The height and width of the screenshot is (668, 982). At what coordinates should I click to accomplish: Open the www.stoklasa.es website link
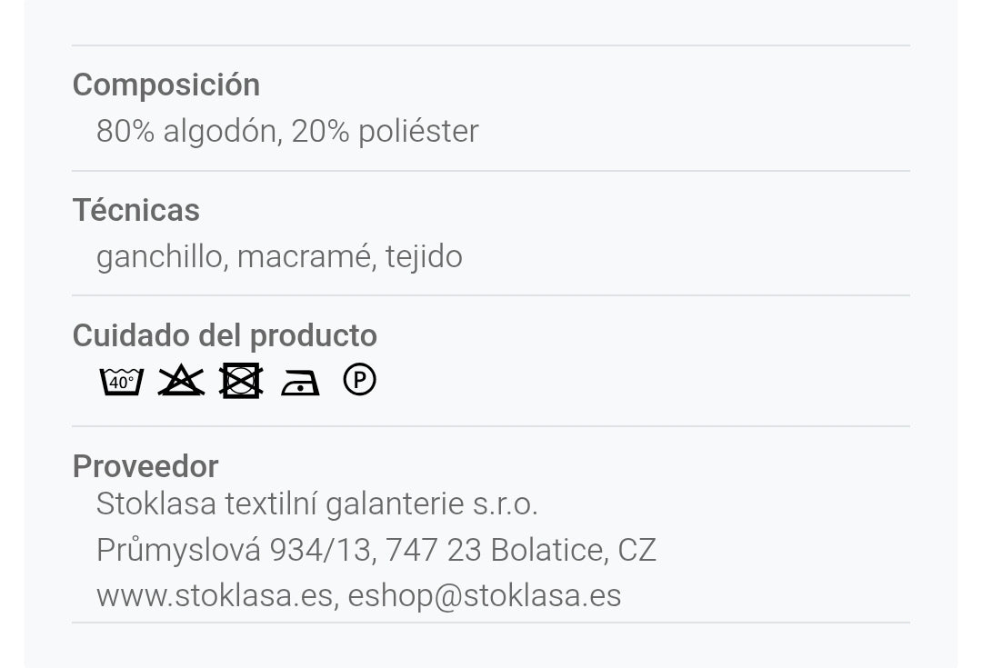215,595
